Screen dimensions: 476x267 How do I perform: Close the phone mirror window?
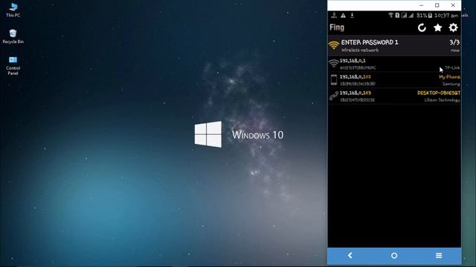point(453,5)
